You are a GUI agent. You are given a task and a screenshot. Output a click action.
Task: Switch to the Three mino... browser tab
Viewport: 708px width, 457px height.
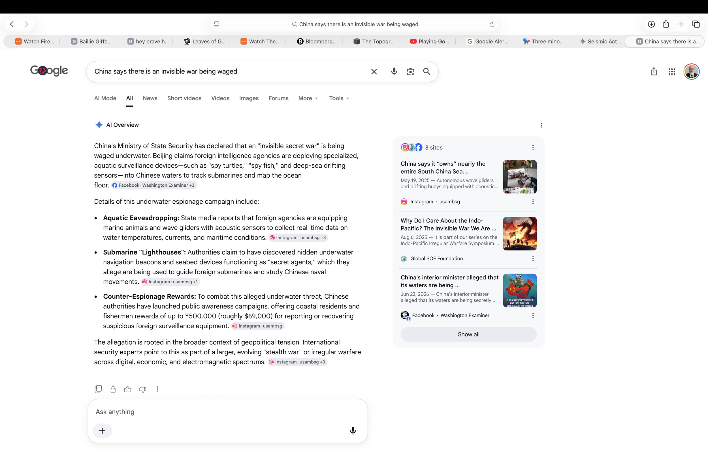click(543, 42)
